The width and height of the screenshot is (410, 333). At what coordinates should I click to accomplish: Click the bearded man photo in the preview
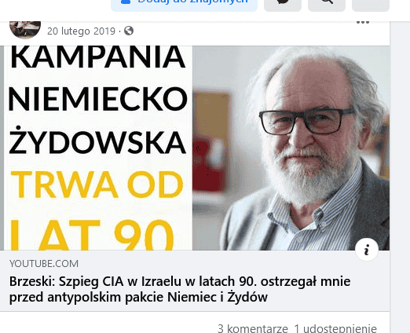tap(291, 148)
